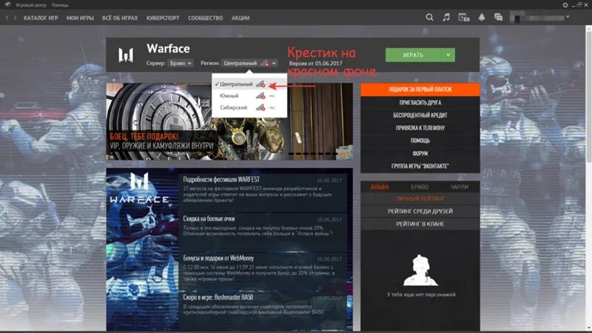Screen dimensions: 592x333
Task: Go back with the left arrow
Action: (x=7, y=18)
